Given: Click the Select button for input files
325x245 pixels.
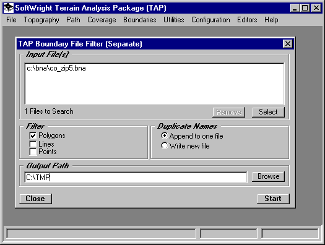Looking at the screenshot, I should pyautogui.click(x=268, y=112).
